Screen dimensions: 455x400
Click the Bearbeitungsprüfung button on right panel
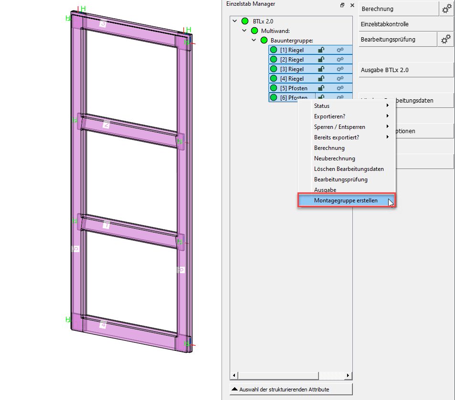(398, 39)
